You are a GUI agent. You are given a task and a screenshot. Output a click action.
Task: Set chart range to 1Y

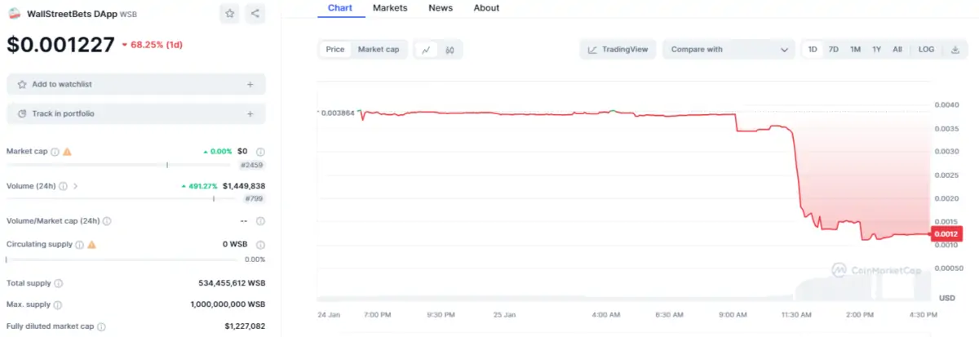(876, 50)
